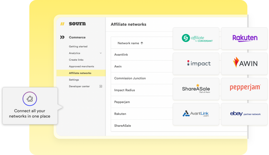Select Analytics in the sidebar
Screen dimensions: 269x155
pos(74,53)
